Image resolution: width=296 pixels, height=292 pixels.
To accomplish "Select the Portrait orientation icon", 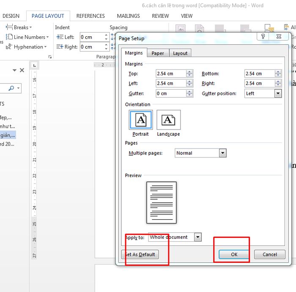I will (140, 120).
